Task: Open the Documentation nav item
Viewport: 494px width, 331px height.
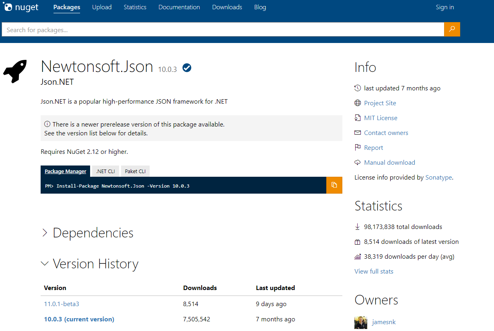Action: click(x=179, y=7)
